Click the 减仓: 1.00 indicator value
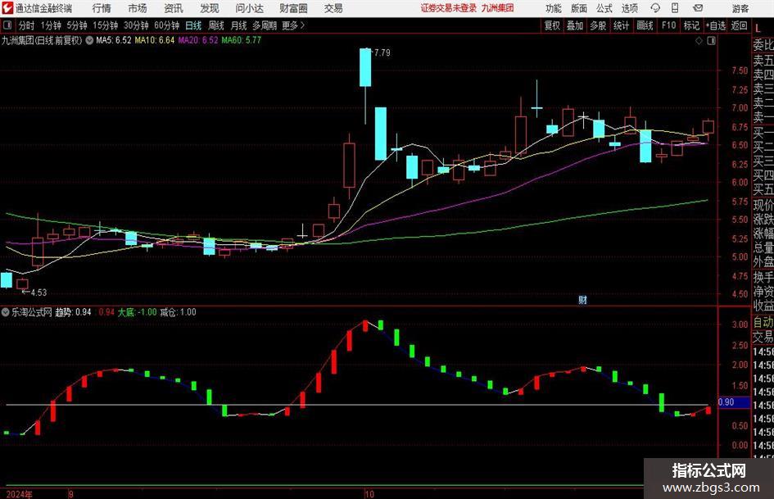 tap(179, 312)
